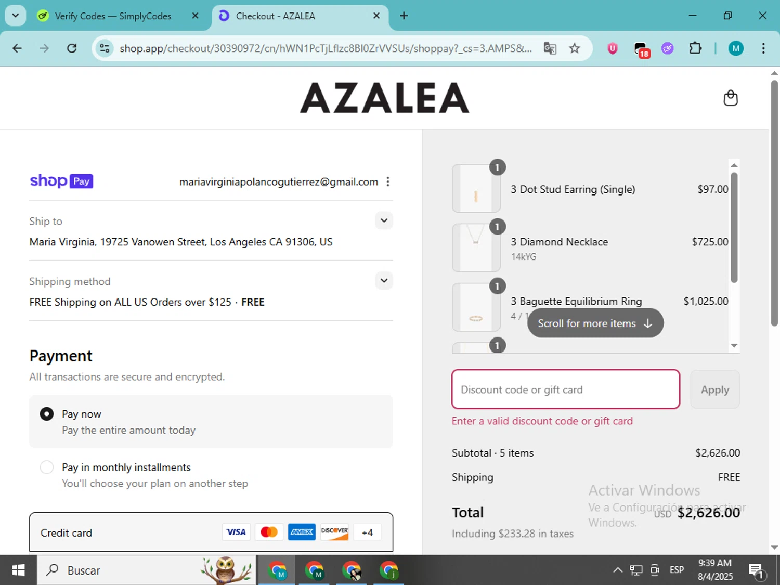Click the browser address bar URL
The height and width of the screenshot is (585, 780).
pos(326,48)
